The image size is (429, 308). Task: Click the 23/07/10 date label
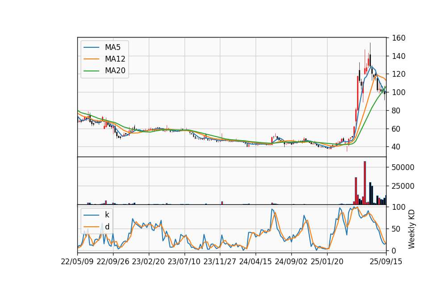pyautogui.click(x=184, y=262)
